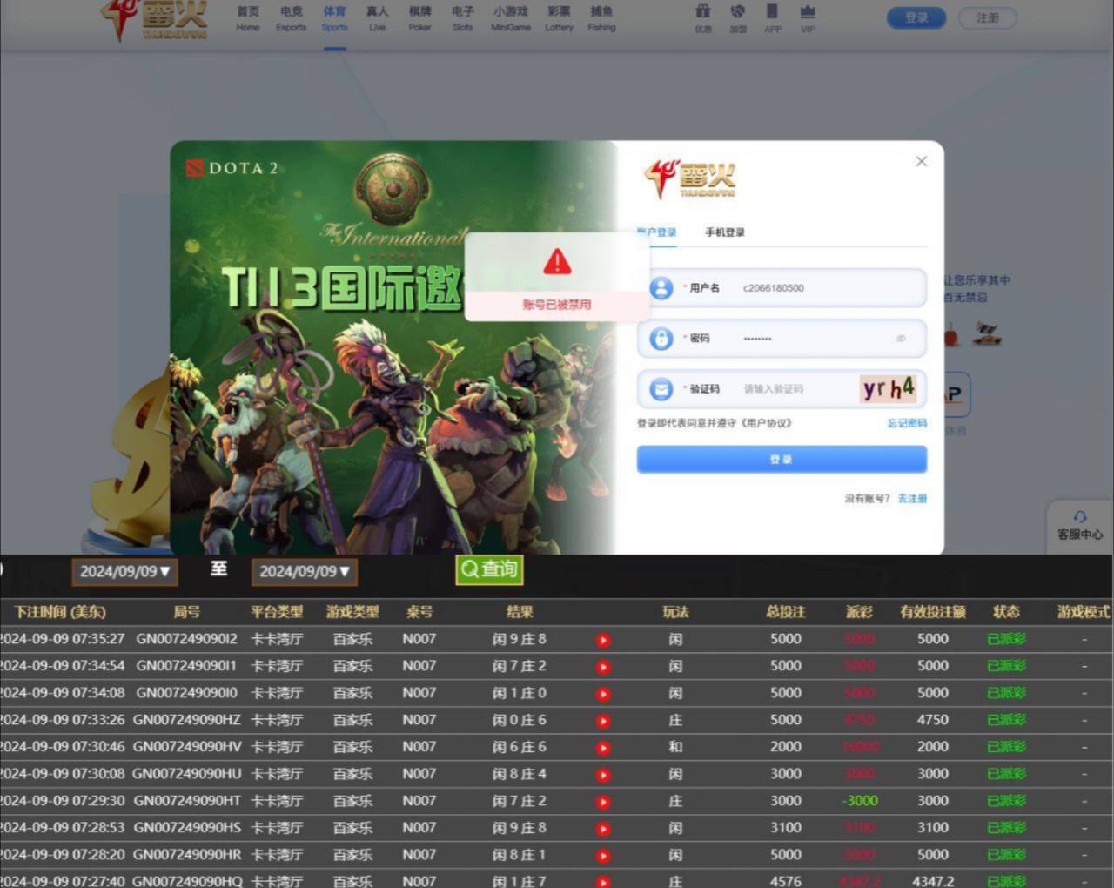Viewport: 1114px width, 888px height.
Task: Select round number GN007249090HV cell
Action: 187,747
